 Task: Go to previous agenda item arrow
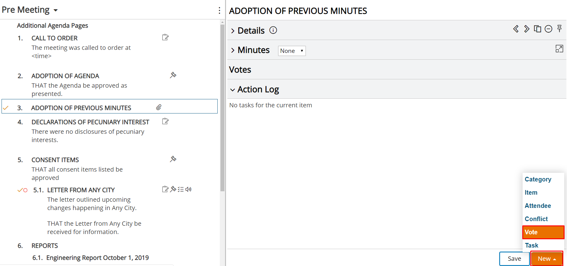click(x=516, y=29)
